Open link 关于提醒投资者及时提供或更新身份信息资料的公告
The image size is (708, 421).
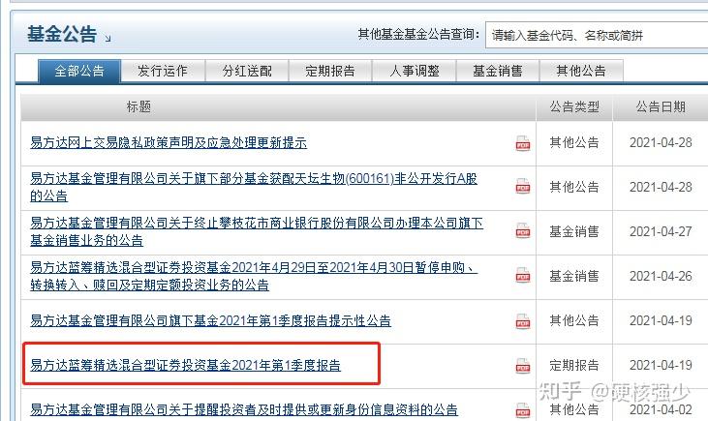tap(244, 409)
